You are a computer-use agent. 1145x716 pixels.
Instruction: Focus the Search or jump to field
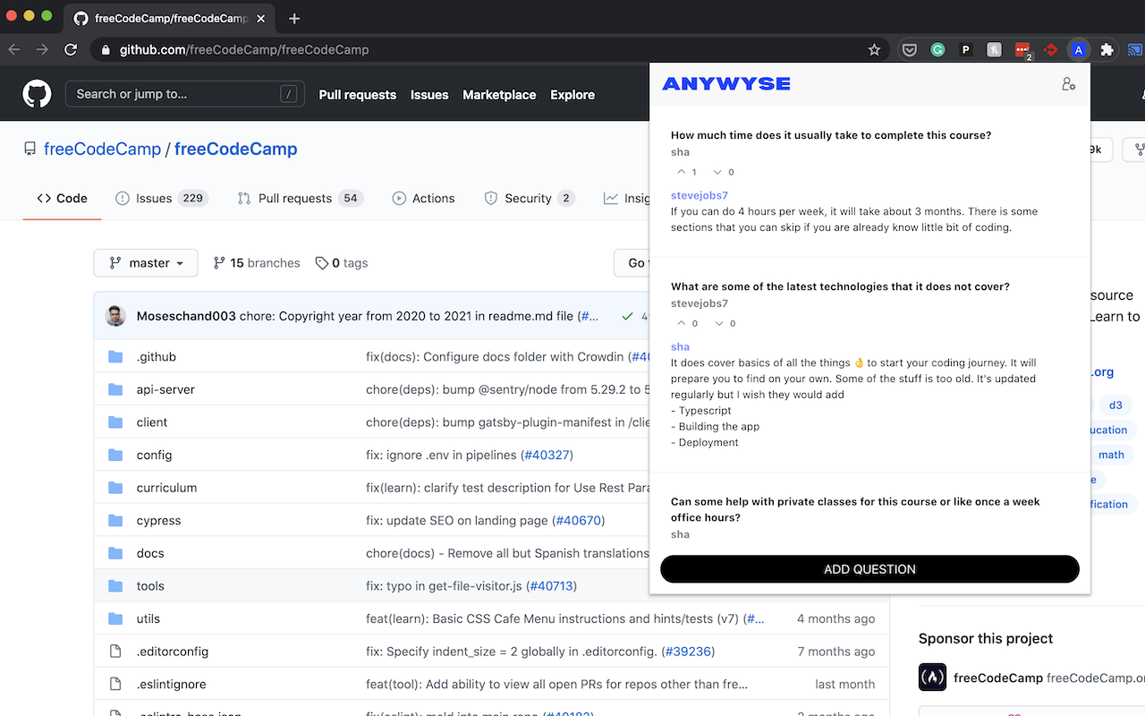coord(184,94)
